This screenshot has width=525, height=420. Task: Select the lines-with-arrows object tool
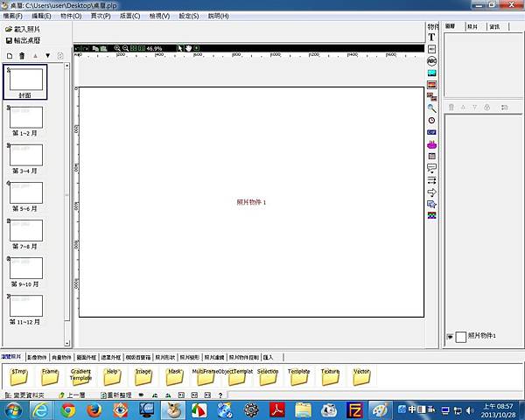[432, 180]
